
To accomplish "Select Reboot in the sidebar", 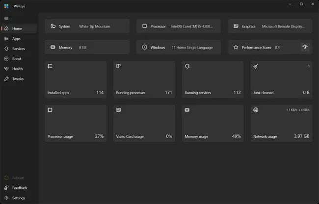I will (19, 178).
